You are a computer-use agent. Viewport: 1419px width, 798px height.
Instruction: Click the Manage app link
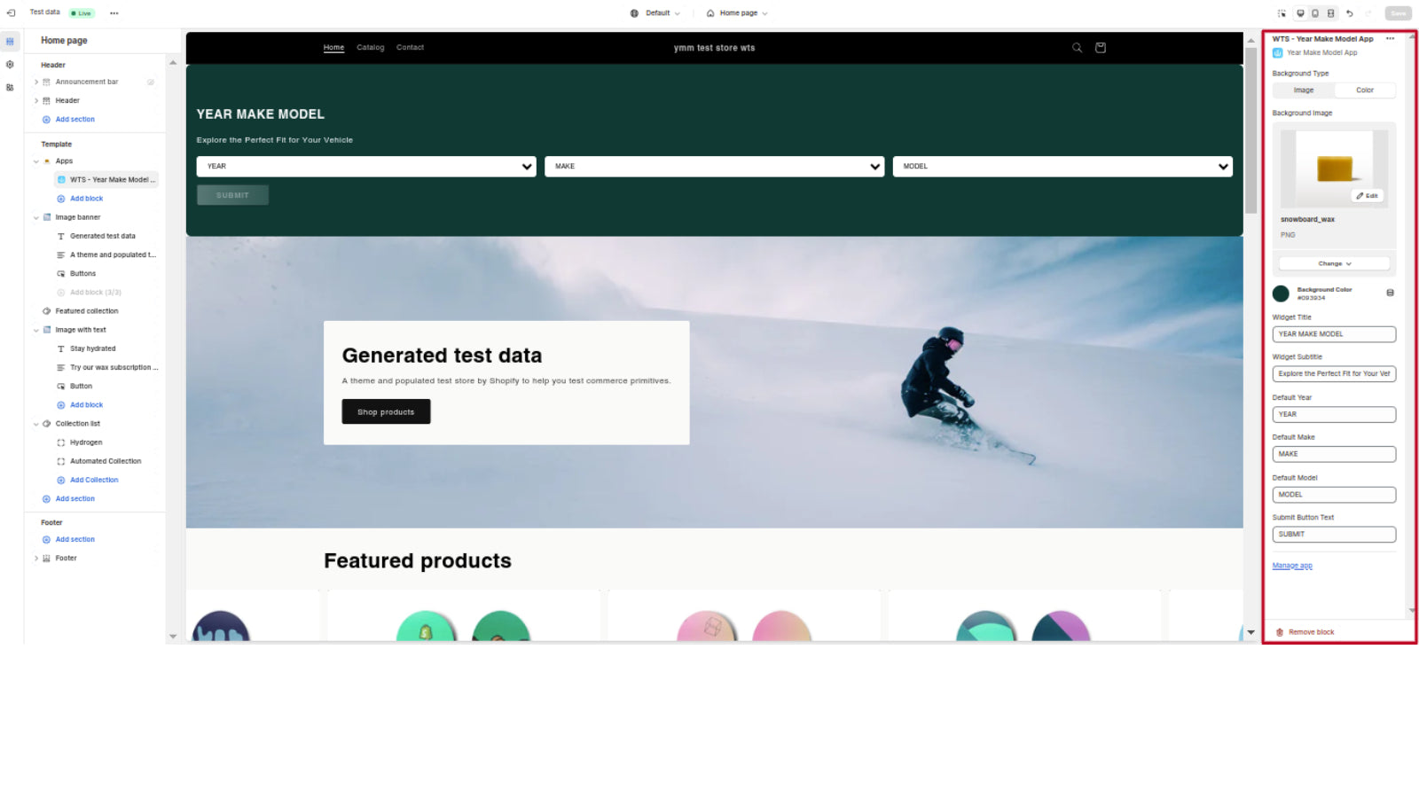point(1292,565)
